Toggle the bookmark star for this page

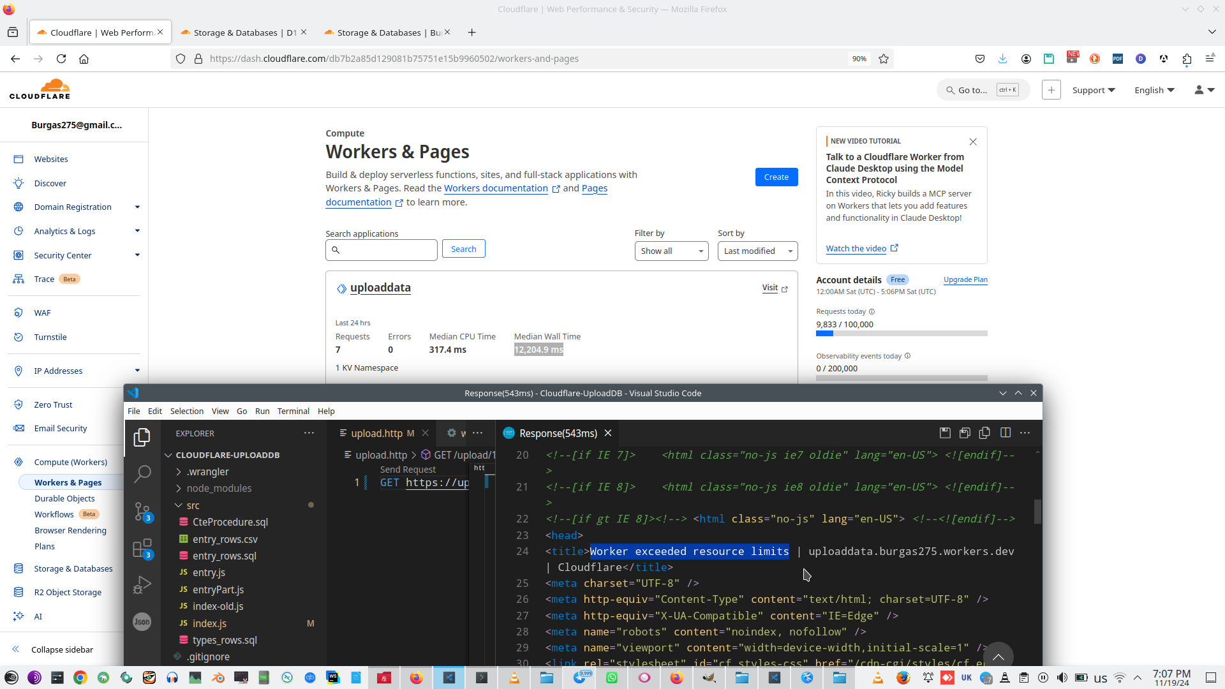tap(884, 59)
